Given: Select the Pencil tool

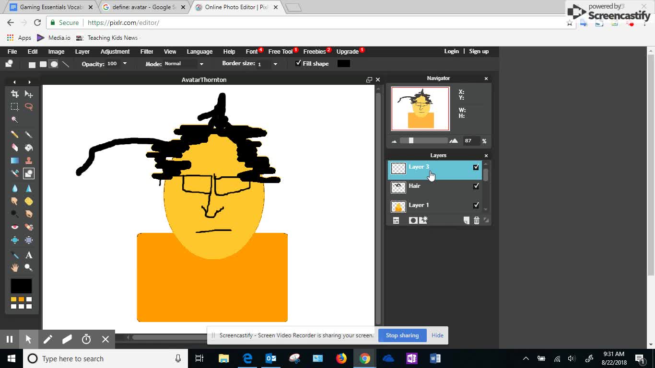Looking at the screenshot, I should click(15, 135).
